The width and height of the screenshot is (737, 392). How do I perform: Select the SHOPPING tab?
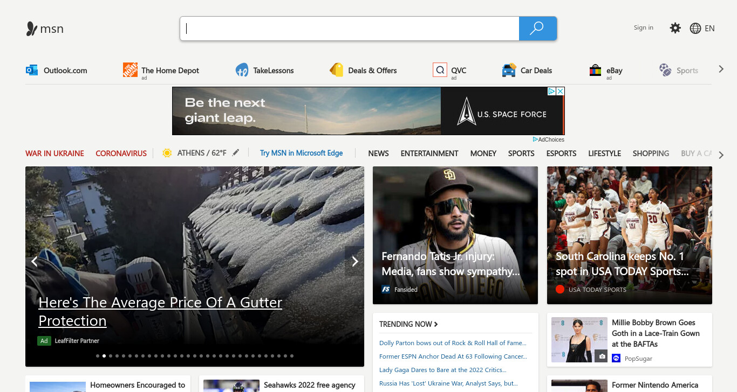point(651,153)
